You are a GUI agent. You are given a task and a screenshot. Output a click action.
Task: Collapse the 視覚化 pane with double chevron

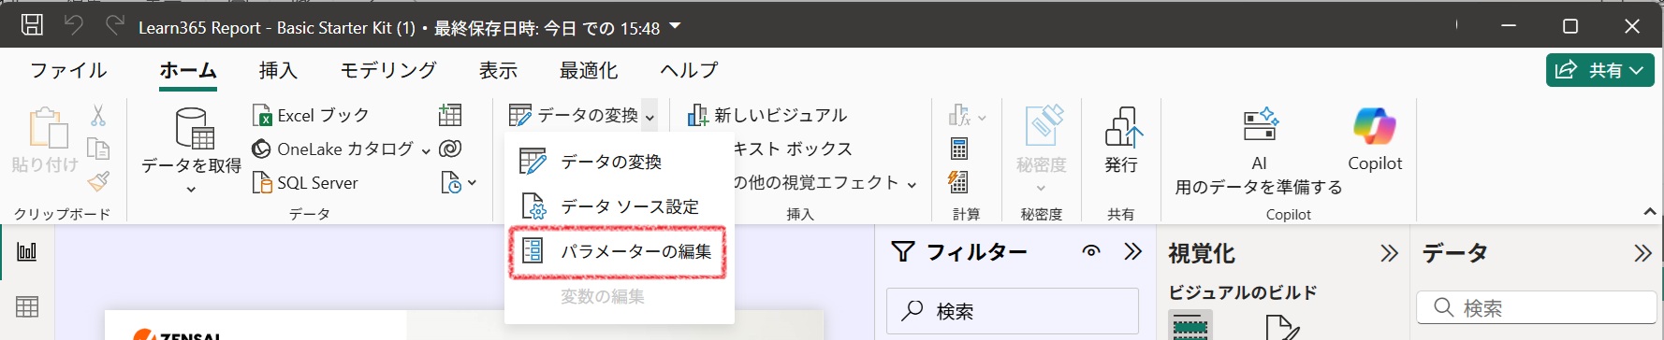[x=1389, y=253]
